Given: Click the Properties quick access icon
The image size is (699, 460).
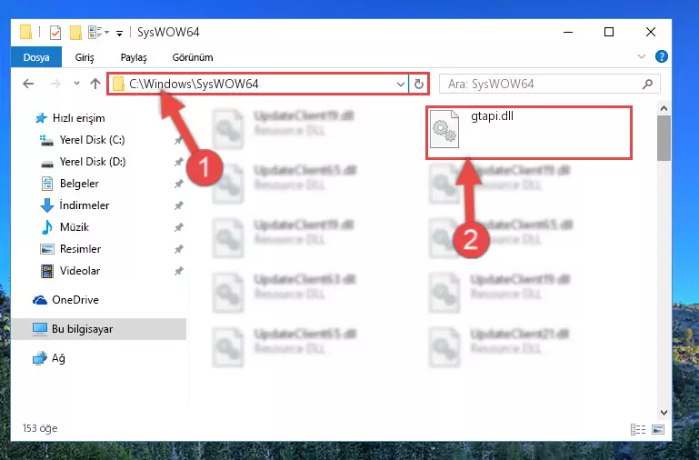Looking at the screenshot, I should 55,33.
